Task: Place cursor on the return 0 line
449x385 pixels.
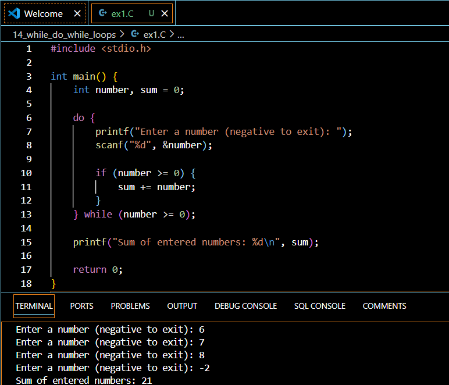Action: point(98,270)
